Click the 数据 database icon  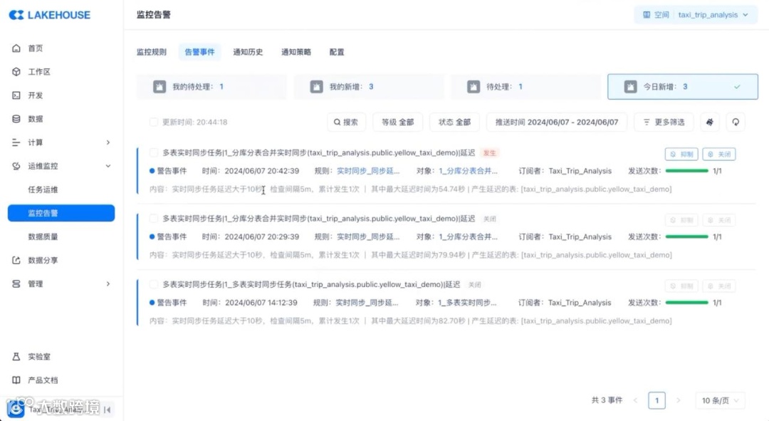tap(16, 119)
